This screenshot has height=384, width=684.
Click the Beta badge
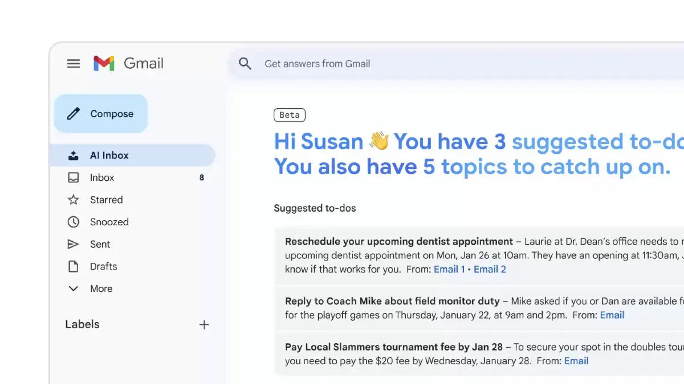click(x=290, y=115)
